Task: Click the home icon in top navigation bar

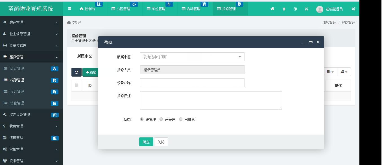Action: coord(272,9)
